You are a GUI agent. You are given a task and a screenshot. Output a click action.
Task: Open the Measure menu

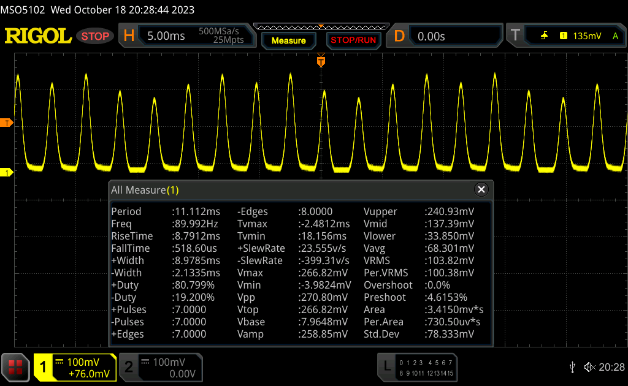(288, 40)
